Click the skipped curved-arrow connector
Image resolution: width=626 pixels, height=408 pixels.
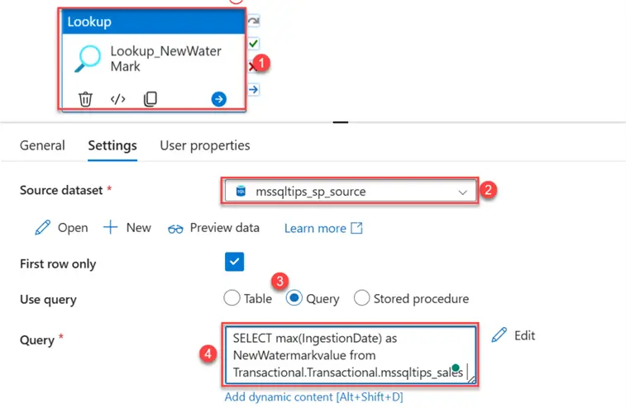[x=254, y=21]
